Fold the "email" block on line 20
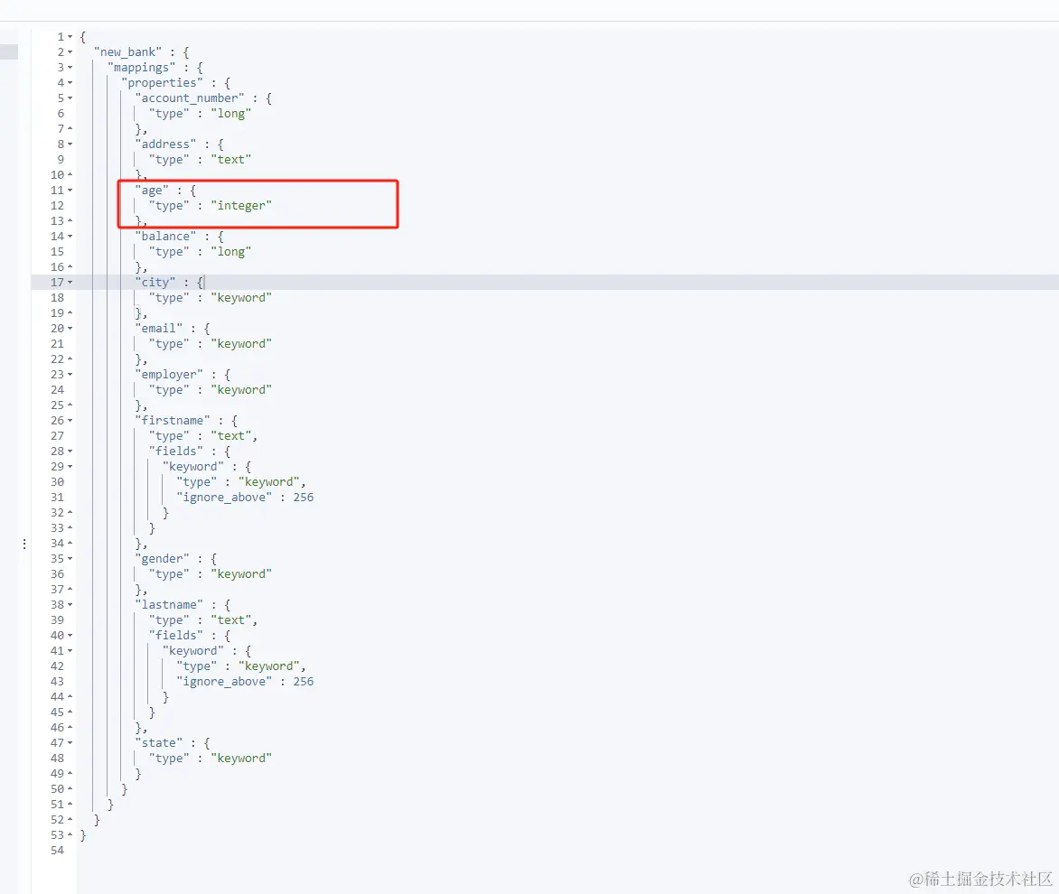Image resolution: width=1059 pixels, height=894 pixels. click(x=70, y=329)
